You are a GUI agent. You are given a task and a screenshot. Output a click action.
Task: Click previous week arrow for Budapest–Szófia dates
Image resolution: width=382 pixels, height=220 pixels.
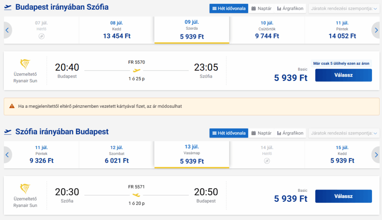coord(7,30)
